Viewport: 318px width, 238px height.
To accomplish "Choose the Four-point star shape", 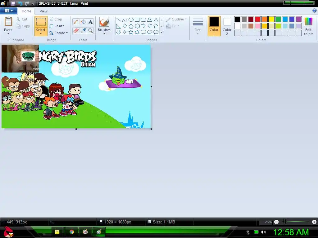I will click(x=125, y=32).
